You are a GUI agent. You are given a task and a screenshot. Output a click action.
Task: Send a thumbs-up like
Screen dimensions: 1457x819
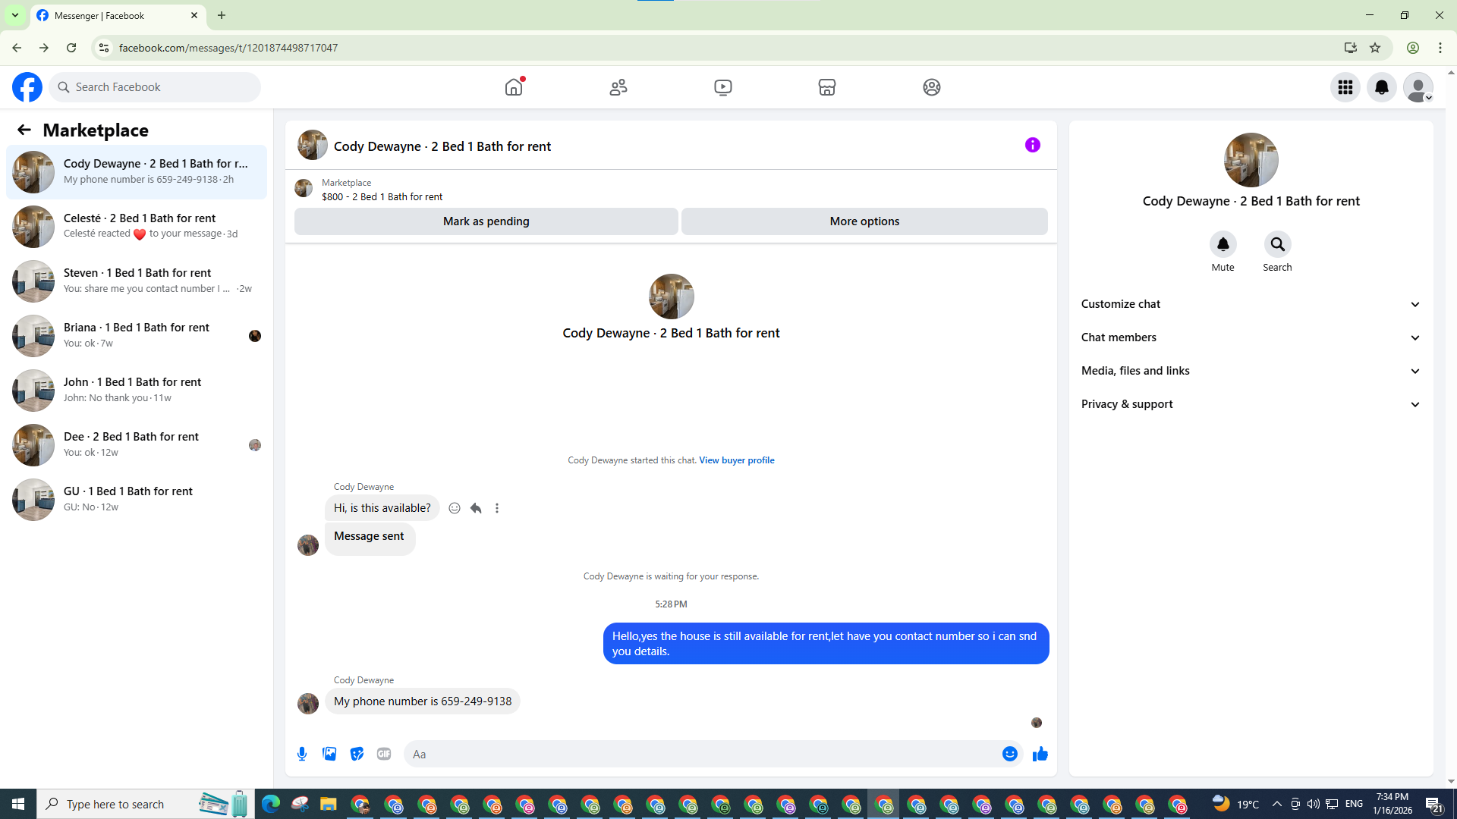tap(1040, 754)
